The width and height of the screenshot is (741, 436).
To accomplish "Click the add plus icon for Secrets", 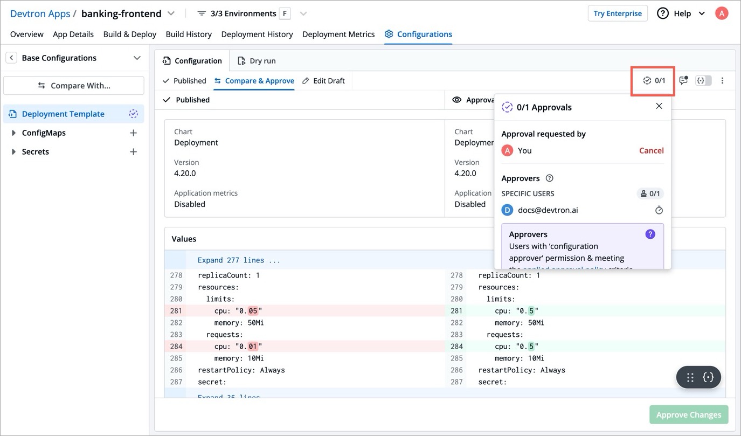I will [134, 152].
